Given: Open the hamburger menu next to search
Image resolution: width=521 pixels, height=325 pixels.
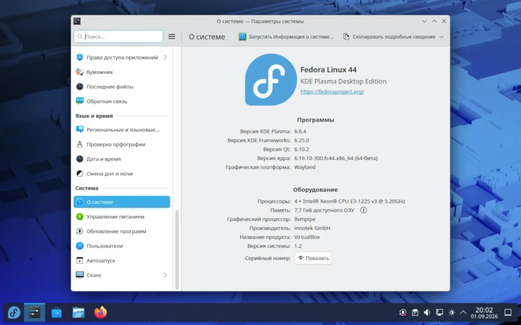Looking at the screenshot, I should [172, 37].
